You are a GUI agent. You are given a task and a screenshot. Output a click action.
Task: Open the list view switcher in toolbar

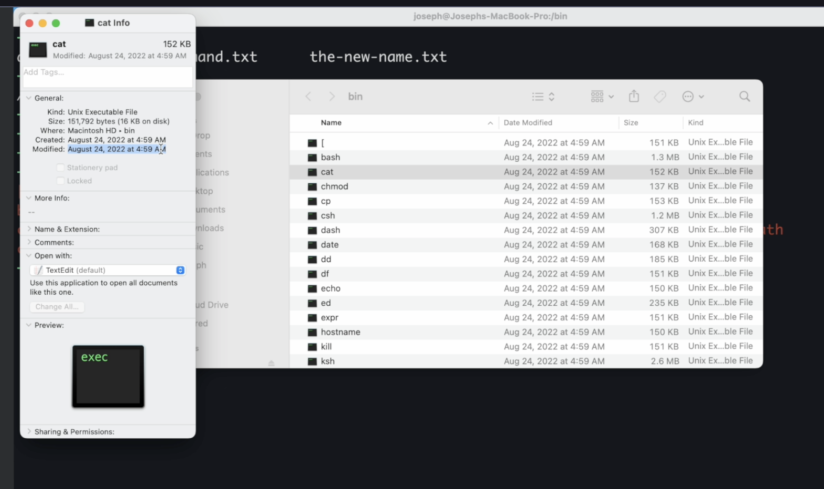[543, 96]
